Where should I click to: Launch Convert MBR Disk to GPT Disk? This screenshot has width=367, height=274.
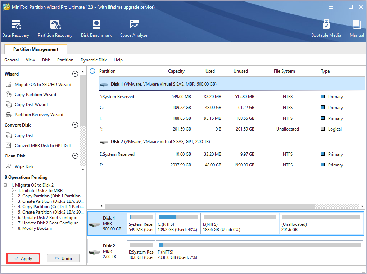point(43,146)
